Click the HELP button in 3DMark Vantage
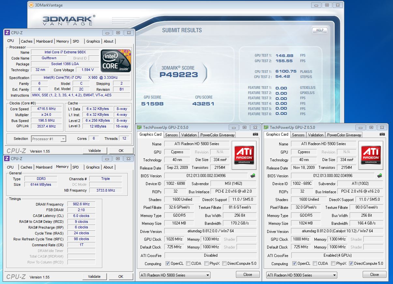Screen dimensions: 393x284 (x=319, y=30)
